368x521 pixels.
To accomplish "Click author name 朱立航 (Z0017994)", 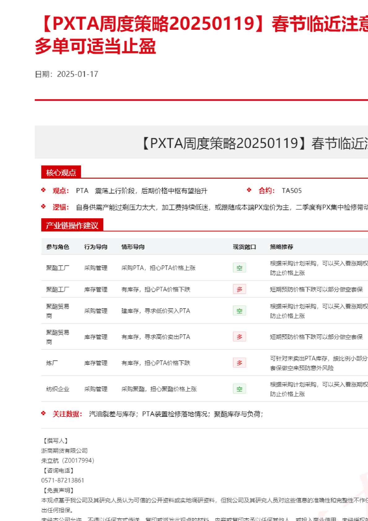I will click(68, 461).
